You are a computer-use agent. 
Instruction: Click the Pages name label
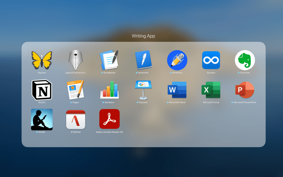point(76,102)
